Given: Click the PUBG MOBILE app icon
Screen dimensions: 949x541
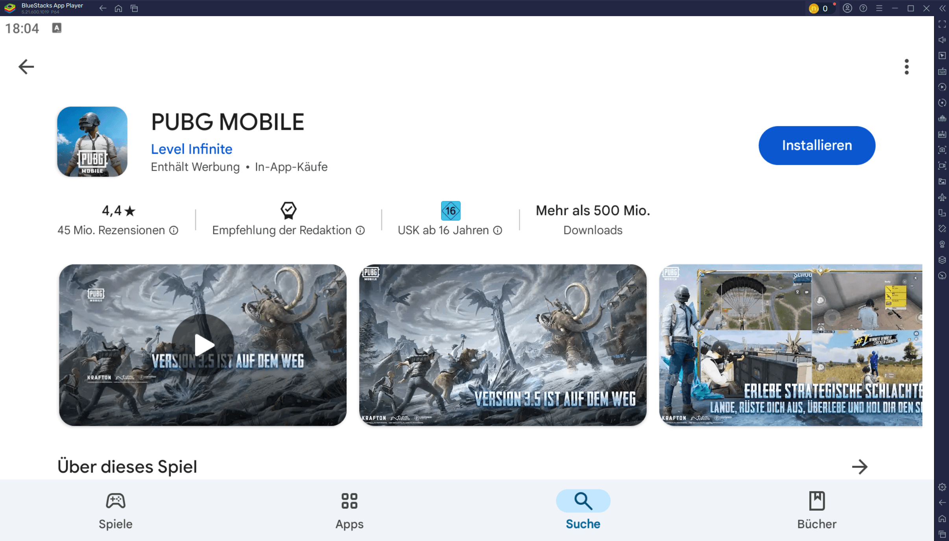Looking at the screenshot, I should click(92, 142).
